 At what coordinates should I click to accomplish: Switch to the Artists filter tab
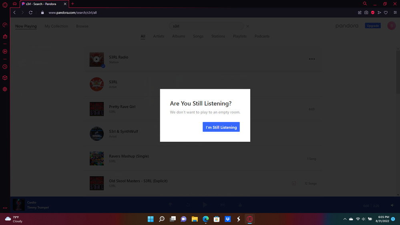[159, 36]
